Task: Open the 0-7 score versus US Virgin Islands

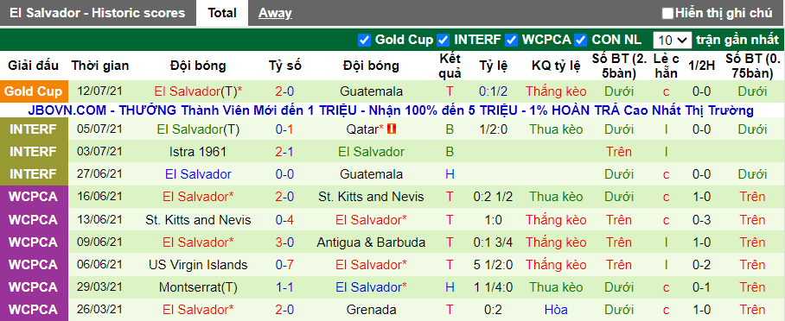Action: click(x=284, y=265)
